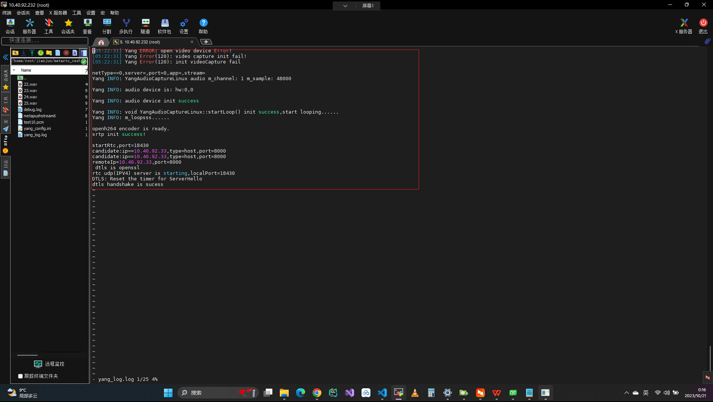
Task: Download selected file using SFTP download icon
Action: click(23, 53)
